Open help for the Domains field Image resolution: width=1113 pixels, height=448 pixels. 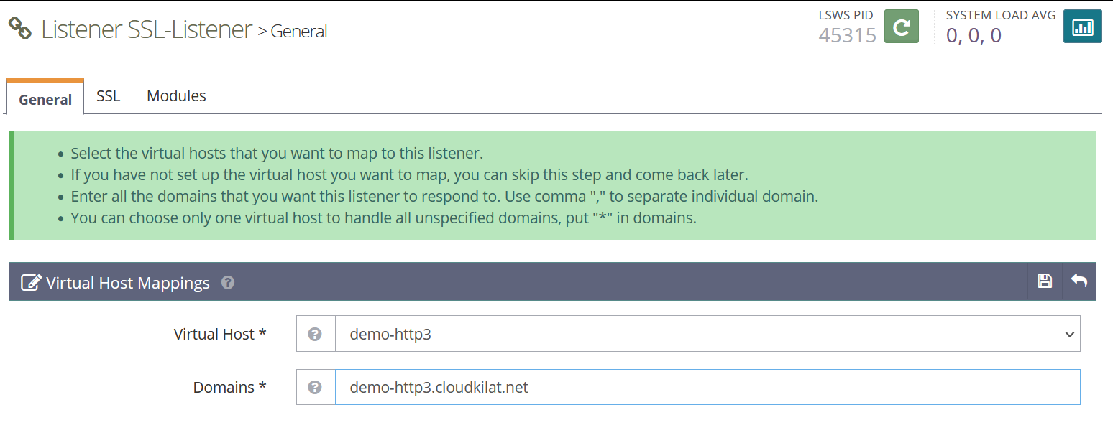coord(316,386)
